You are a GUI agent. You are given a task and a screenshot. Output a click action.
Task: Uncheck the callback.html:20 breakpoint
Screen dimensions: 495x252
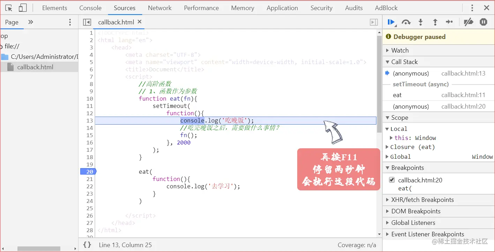point(392,180)
